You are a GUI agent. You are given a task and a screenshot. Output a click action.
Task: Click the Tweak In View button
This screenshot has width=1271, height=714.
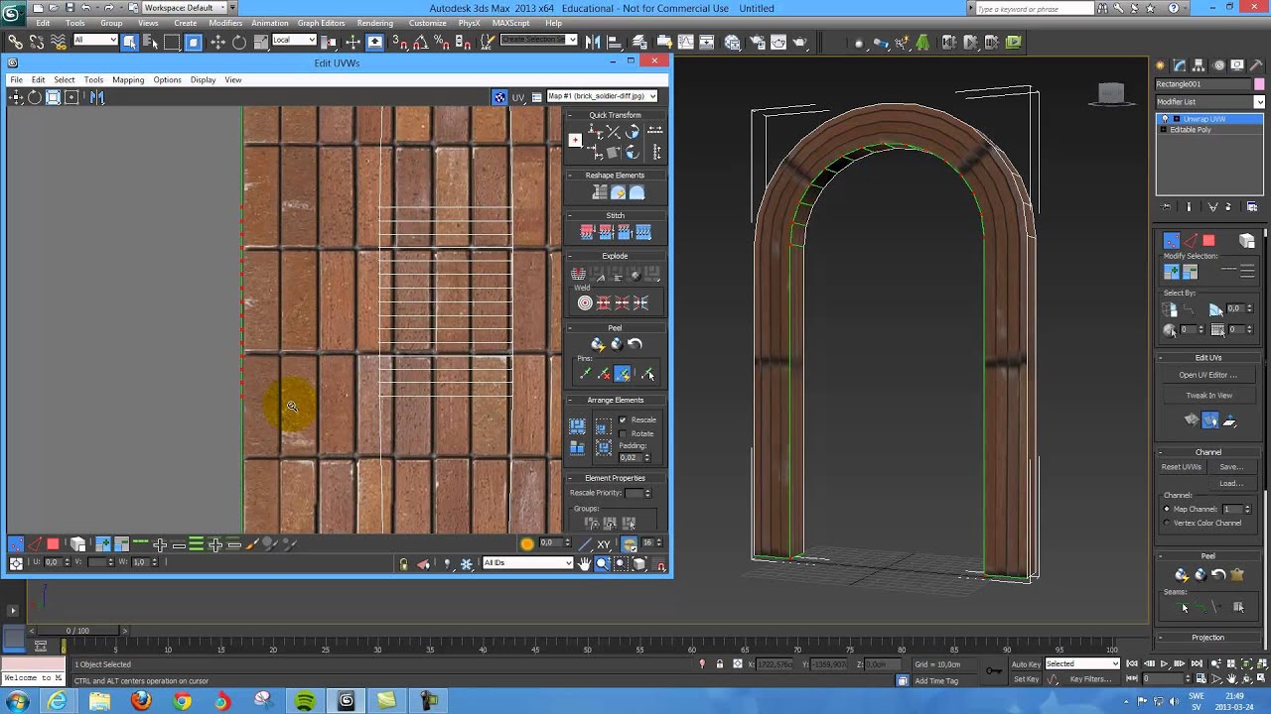(x=1208, y=396)
